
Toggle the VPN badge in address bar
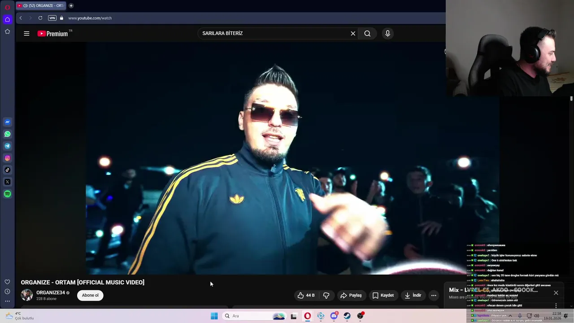pos(52,18)
